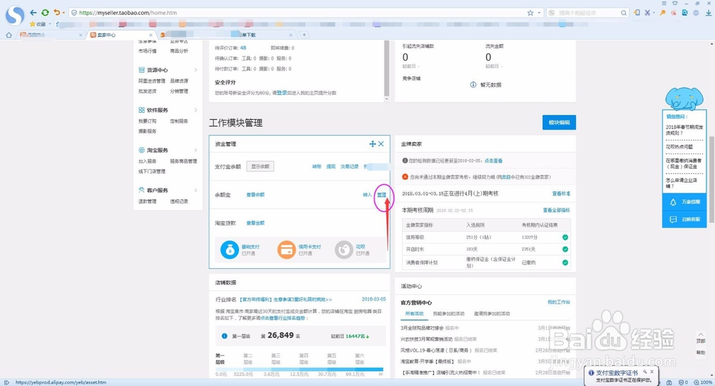Screen dimensions: 715x386
Task: Click 查看金额 next to 淘宝贷款
Action: 255,223
